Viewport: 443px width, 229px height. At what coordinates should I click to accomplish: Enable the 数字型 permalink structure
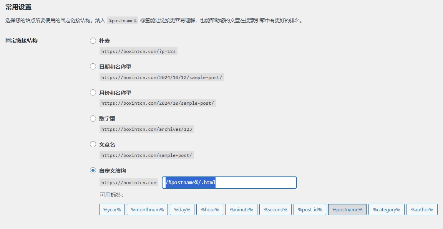(x=93, y=118)
